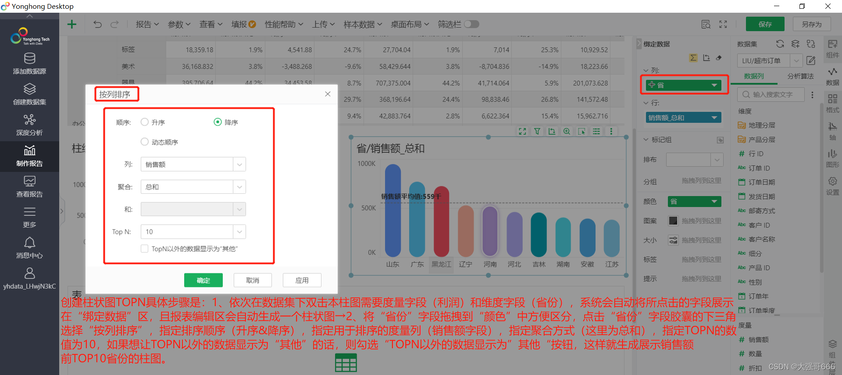Click the green plus add icon in toolbar
The height and width of the screenshot is (375, 842).
[72, 24]
